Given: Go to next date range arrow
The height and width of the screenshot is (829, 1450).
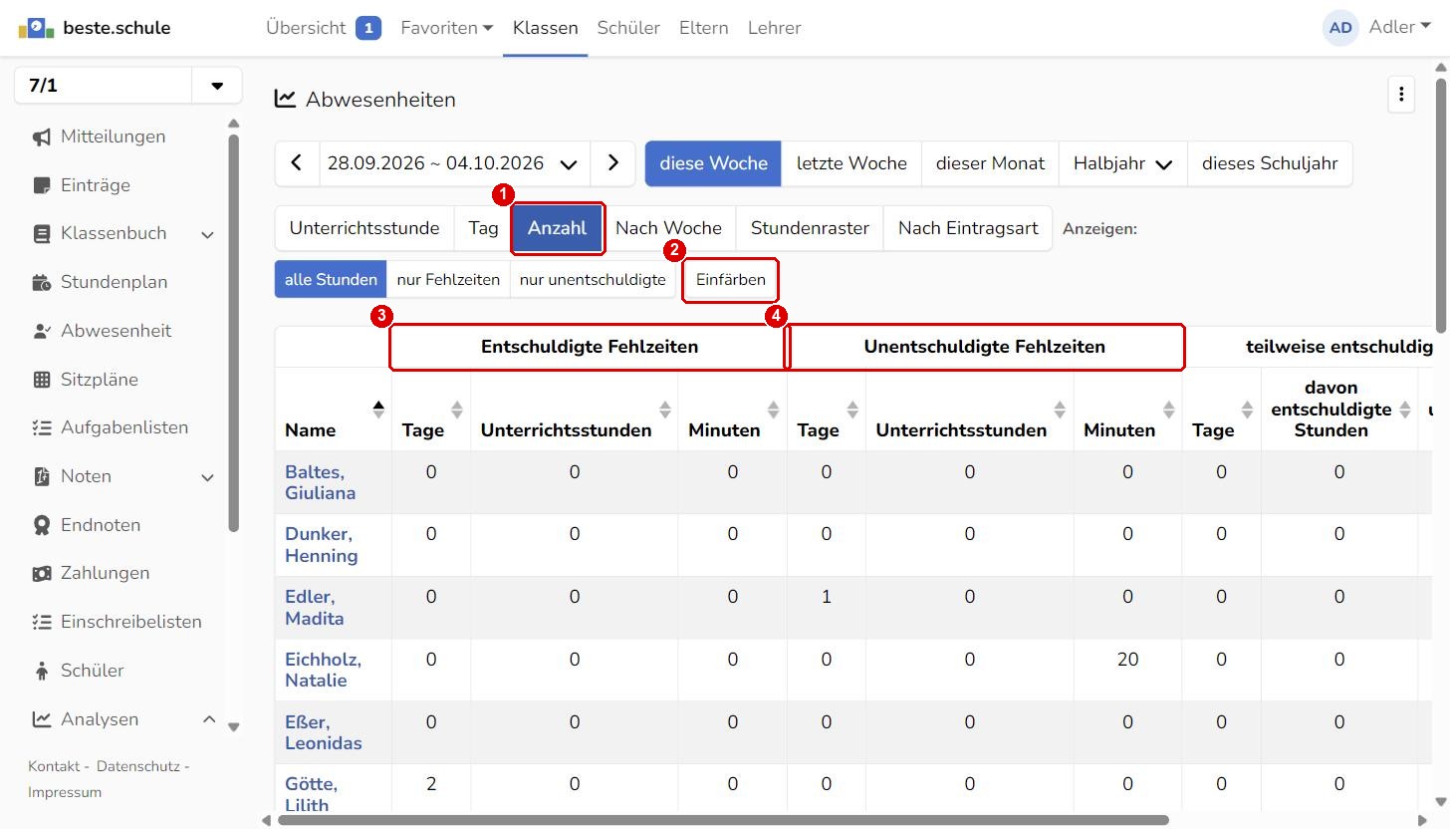Looking at the screenshot, I should coord(613,163).
